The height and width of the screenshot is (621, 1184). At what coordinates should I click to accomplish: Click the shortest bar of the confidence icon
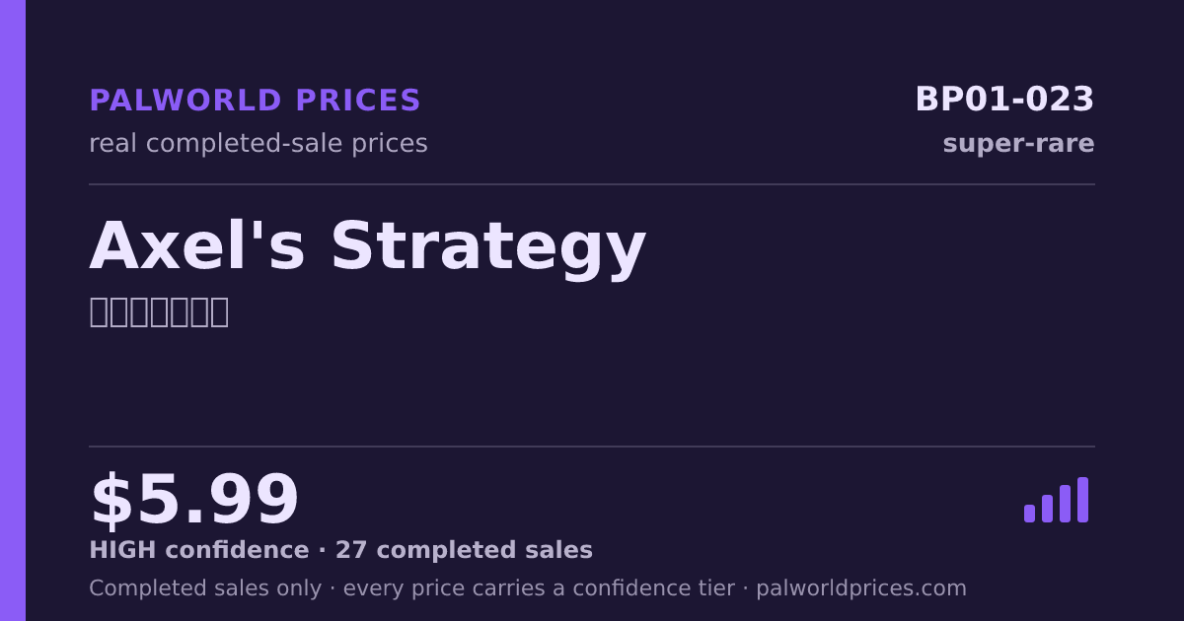pos(1029,514)
